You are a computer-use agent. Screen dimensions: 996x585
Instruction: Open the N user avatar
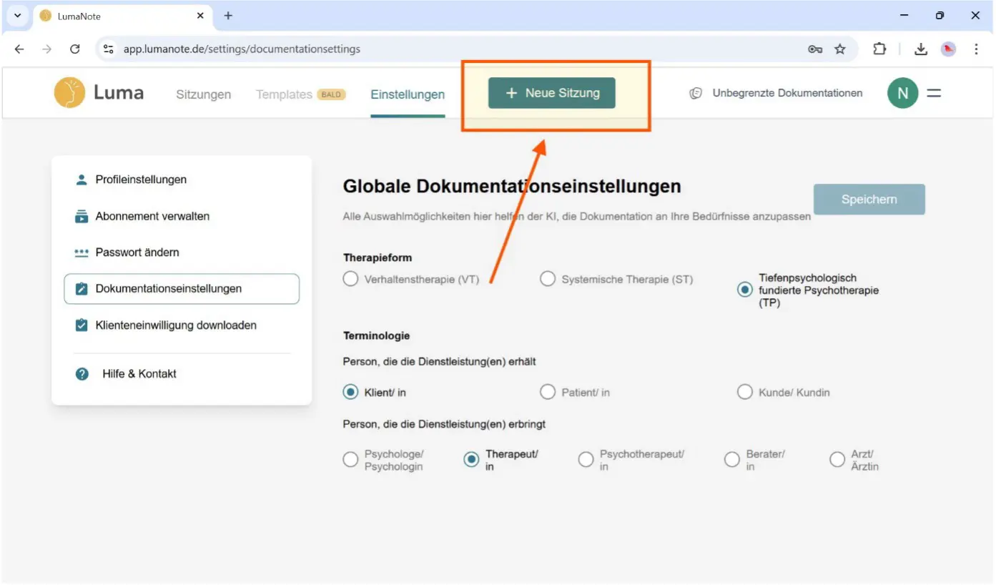(x=902, y=92)
